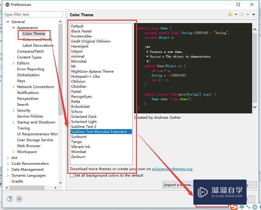Open the back history dropdown arrow
261x210 pixels.
click(x=236, y=14)
